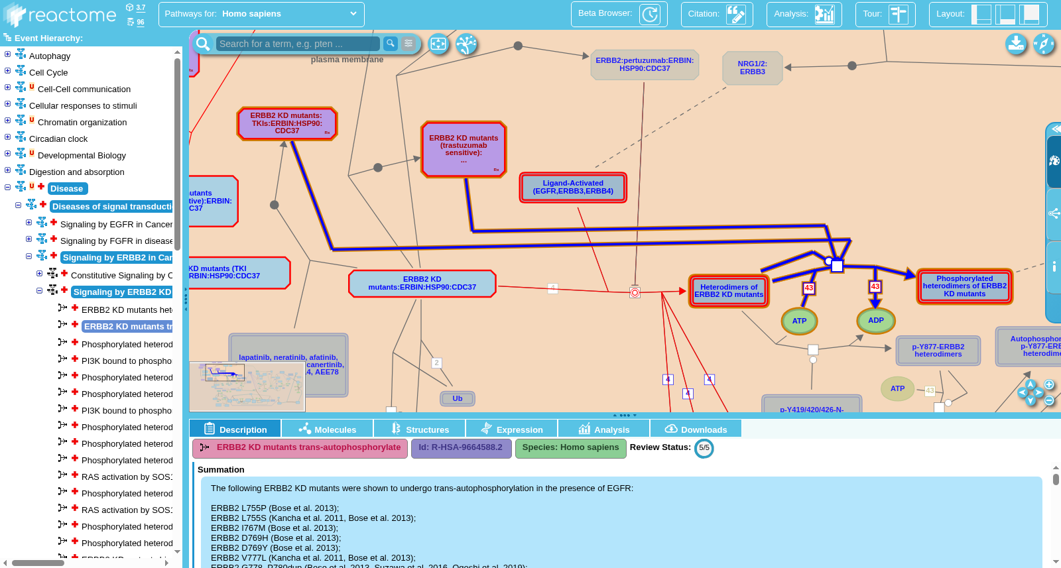Open the pathway overview tree icon
1061x568 pixels.
click(x=466, y=44)
